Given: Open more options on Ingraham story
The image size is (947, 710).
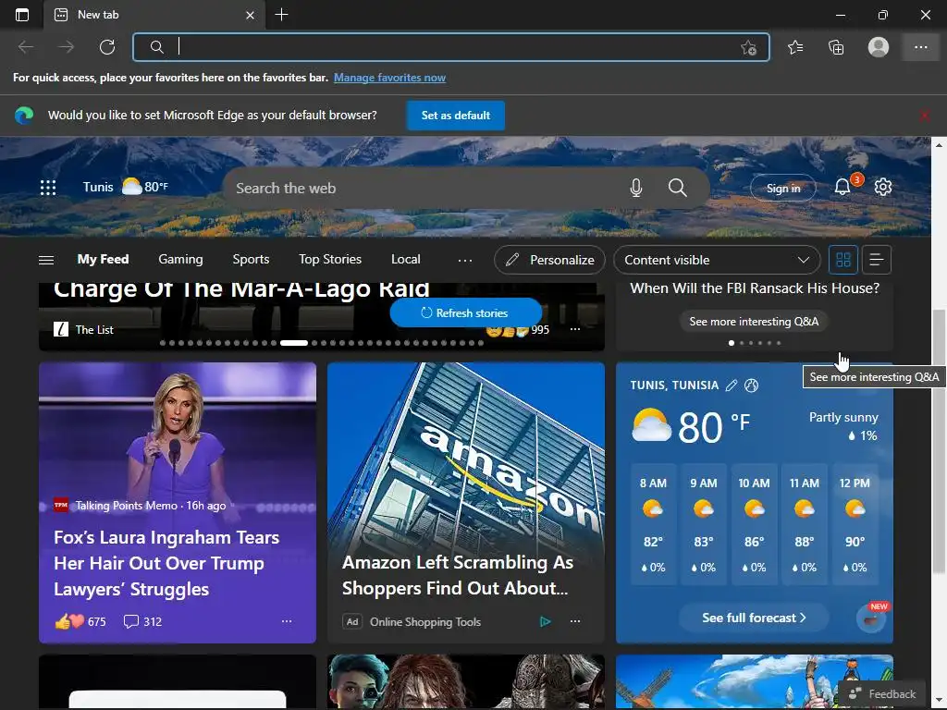Looking at the screenshot, I should tap(287, 620).
